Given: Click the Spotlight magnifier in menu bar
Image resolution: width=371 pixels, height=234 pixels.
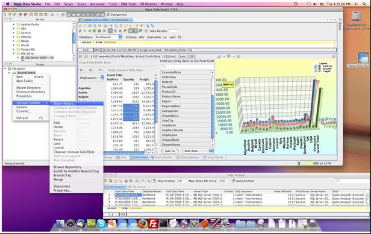Looking at the screenshot, I should tap(364, 4).
